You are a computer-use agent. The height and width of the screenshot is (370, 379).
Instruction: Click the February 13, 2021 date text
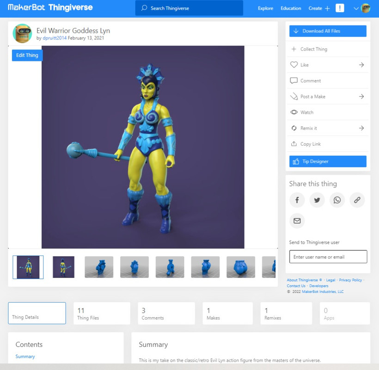86,38
